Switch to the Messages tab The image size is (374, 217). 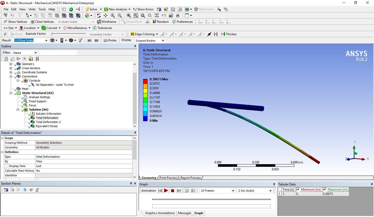pyautogui.click(x=184, y=213)
